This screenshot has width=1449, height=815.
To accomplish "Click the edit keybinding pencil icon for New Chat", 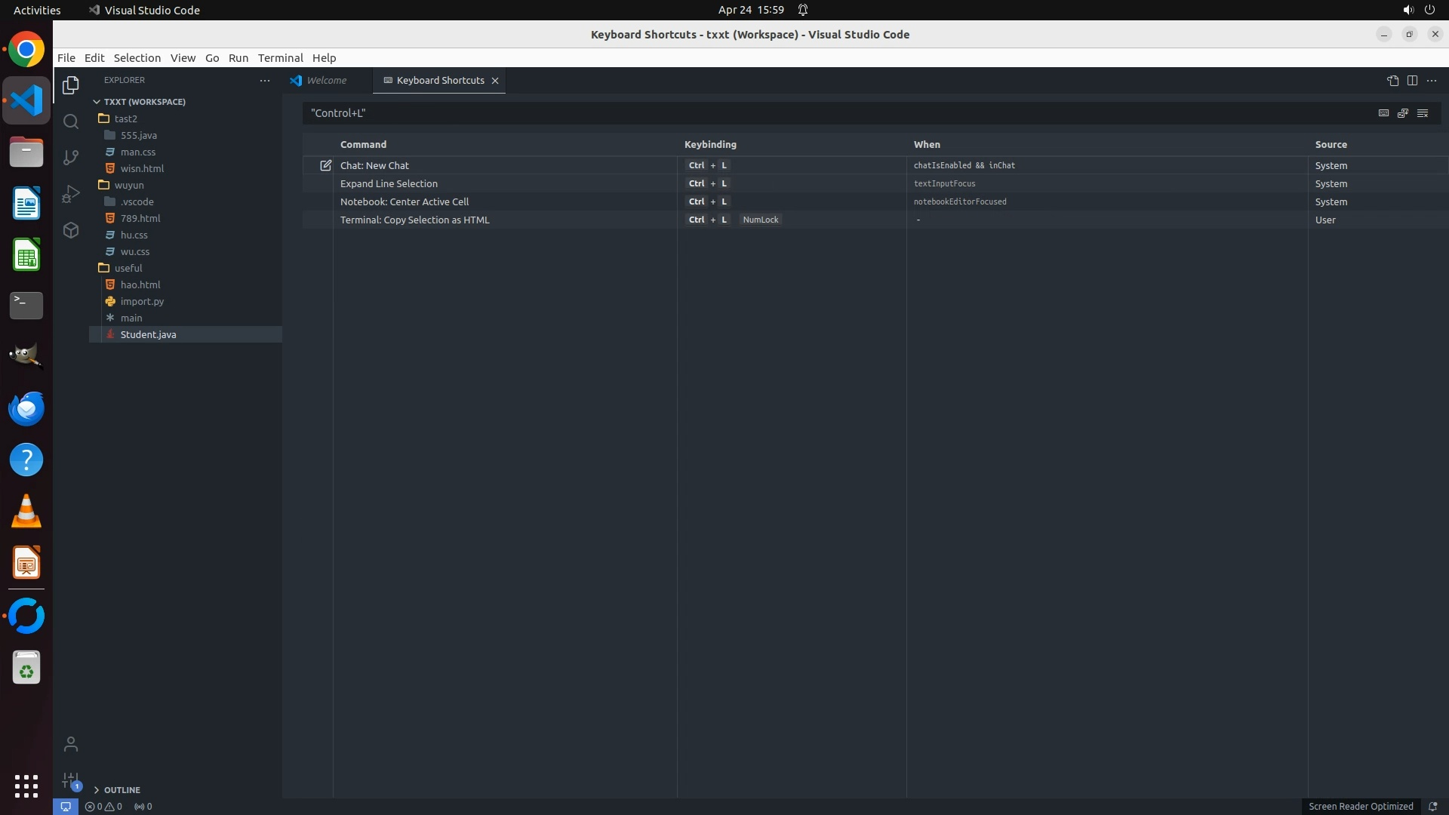I will pyautogui.click(x=325, y=165).
